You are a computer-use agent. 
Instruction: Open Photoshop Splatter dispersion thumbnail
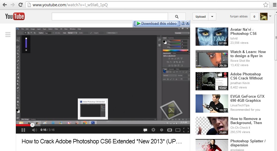coord(212,145)
